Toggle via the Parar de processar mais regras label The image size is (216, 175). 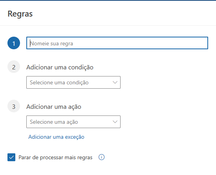[x=55, y=157]
